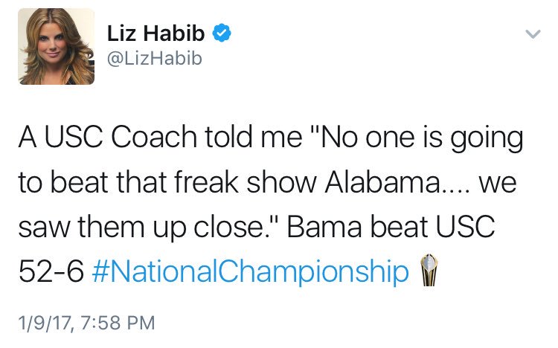Open the tweet options chevron menu
Image resolution: width=558 pixels, height=348 pixels.
click(x=533, y=34)
